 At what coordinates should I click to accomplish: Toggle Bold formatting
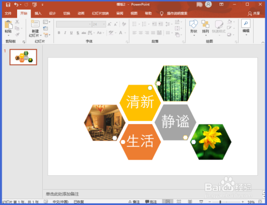pyautogui.click(x=59, y=32)
